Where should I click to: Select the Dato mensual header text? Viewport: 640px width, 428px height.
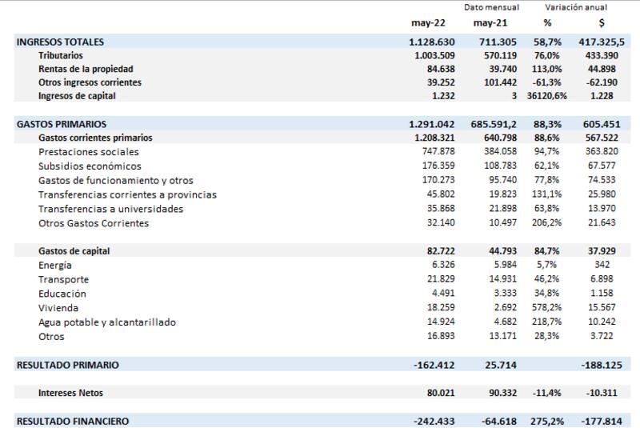point(494,7)
